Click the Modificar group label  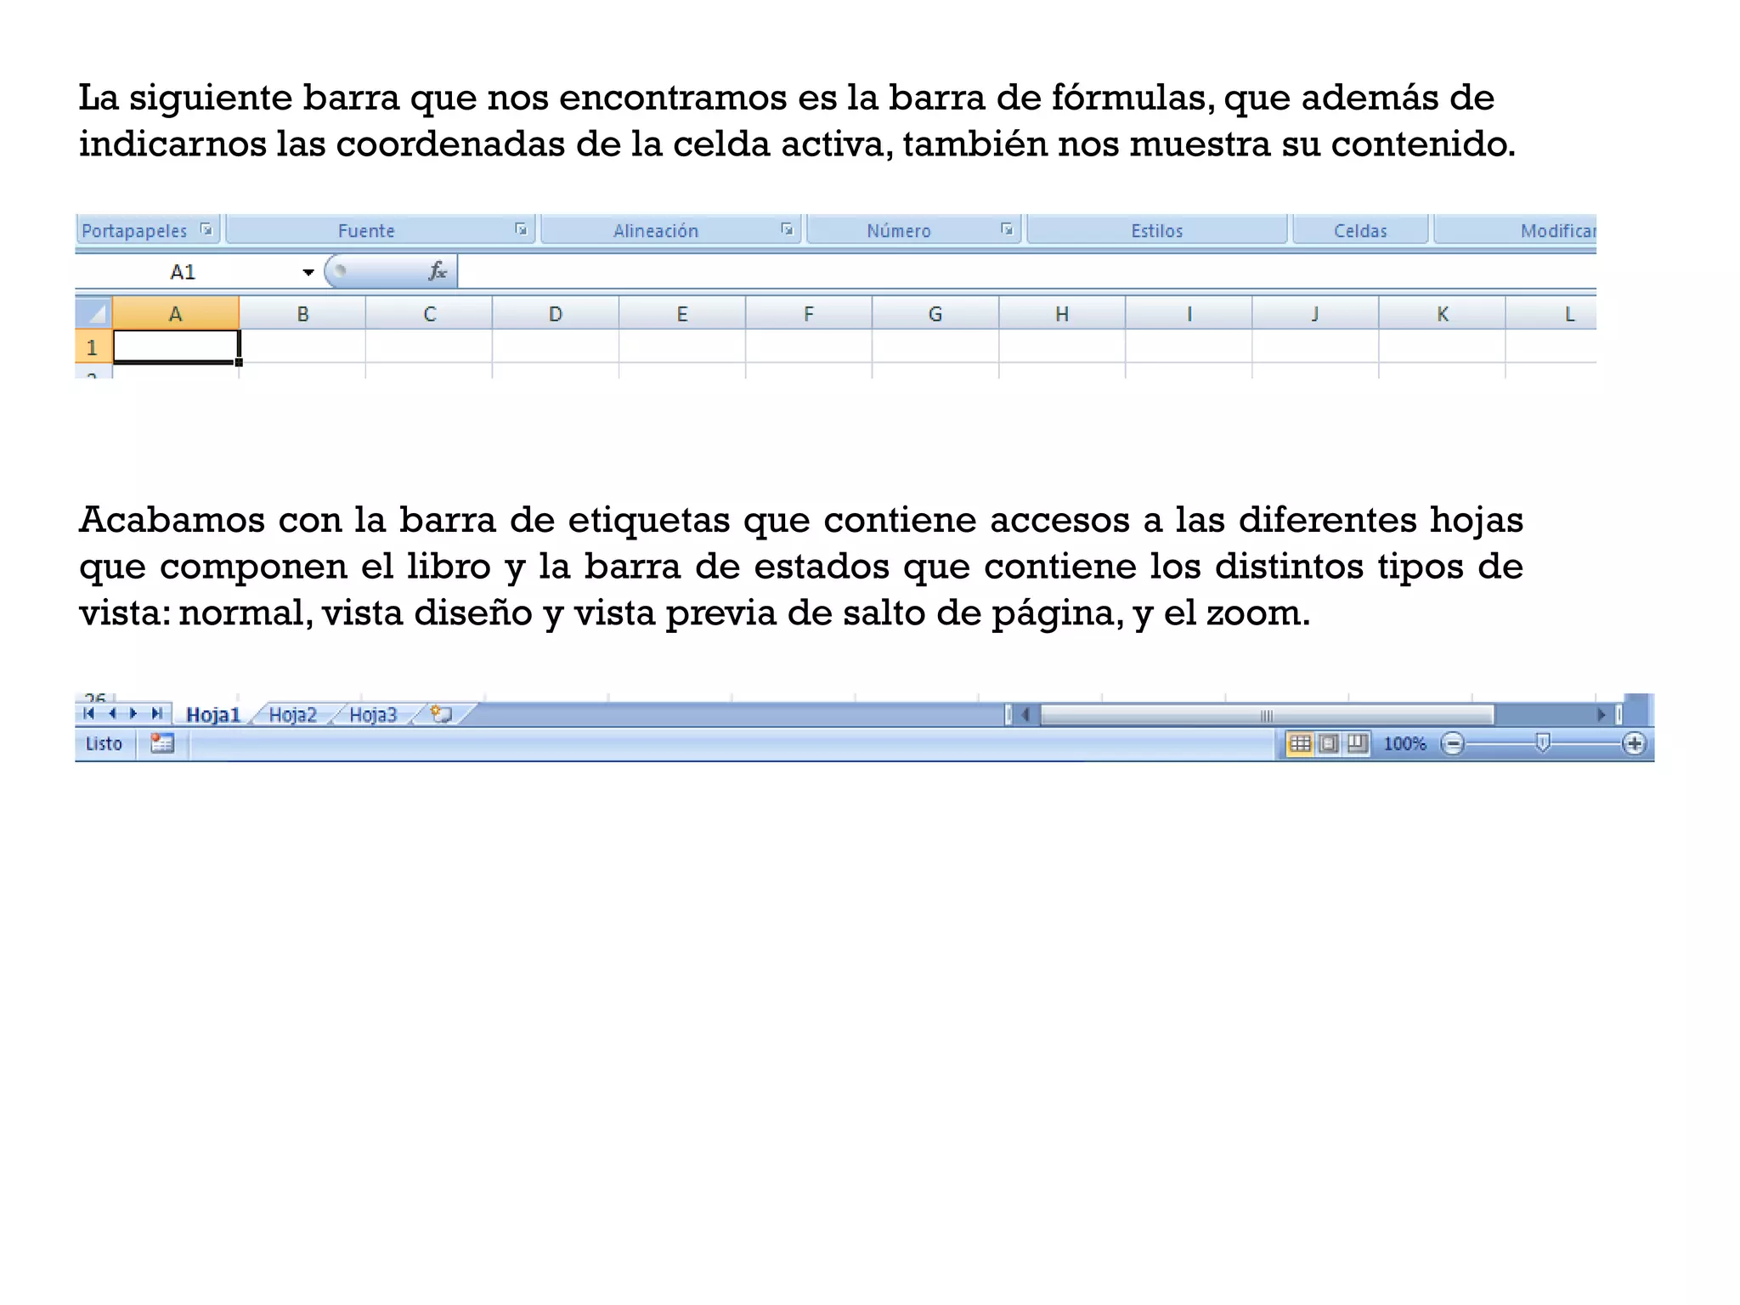point(1558,230)
